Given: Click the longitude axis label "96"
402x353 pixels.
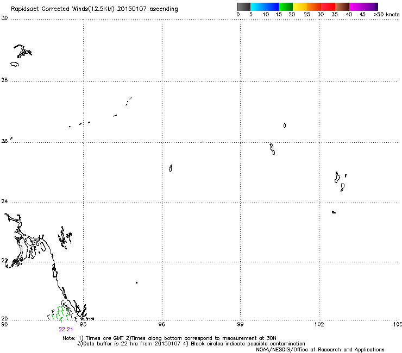Looking at the screenshot, I should click(x=161, y=324).
